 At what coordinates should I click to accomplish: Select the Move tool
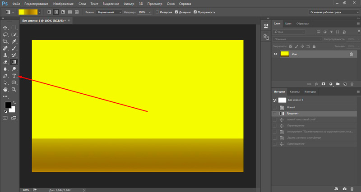point(5,27)
